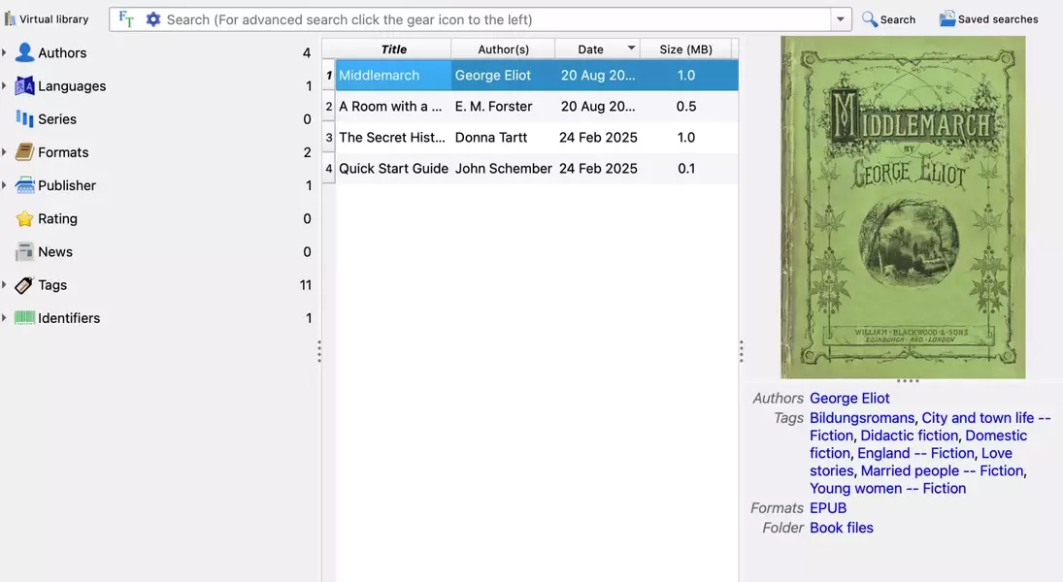1063x582 pixels.
Task: Select the Series icon
Action: pos(24,119)
